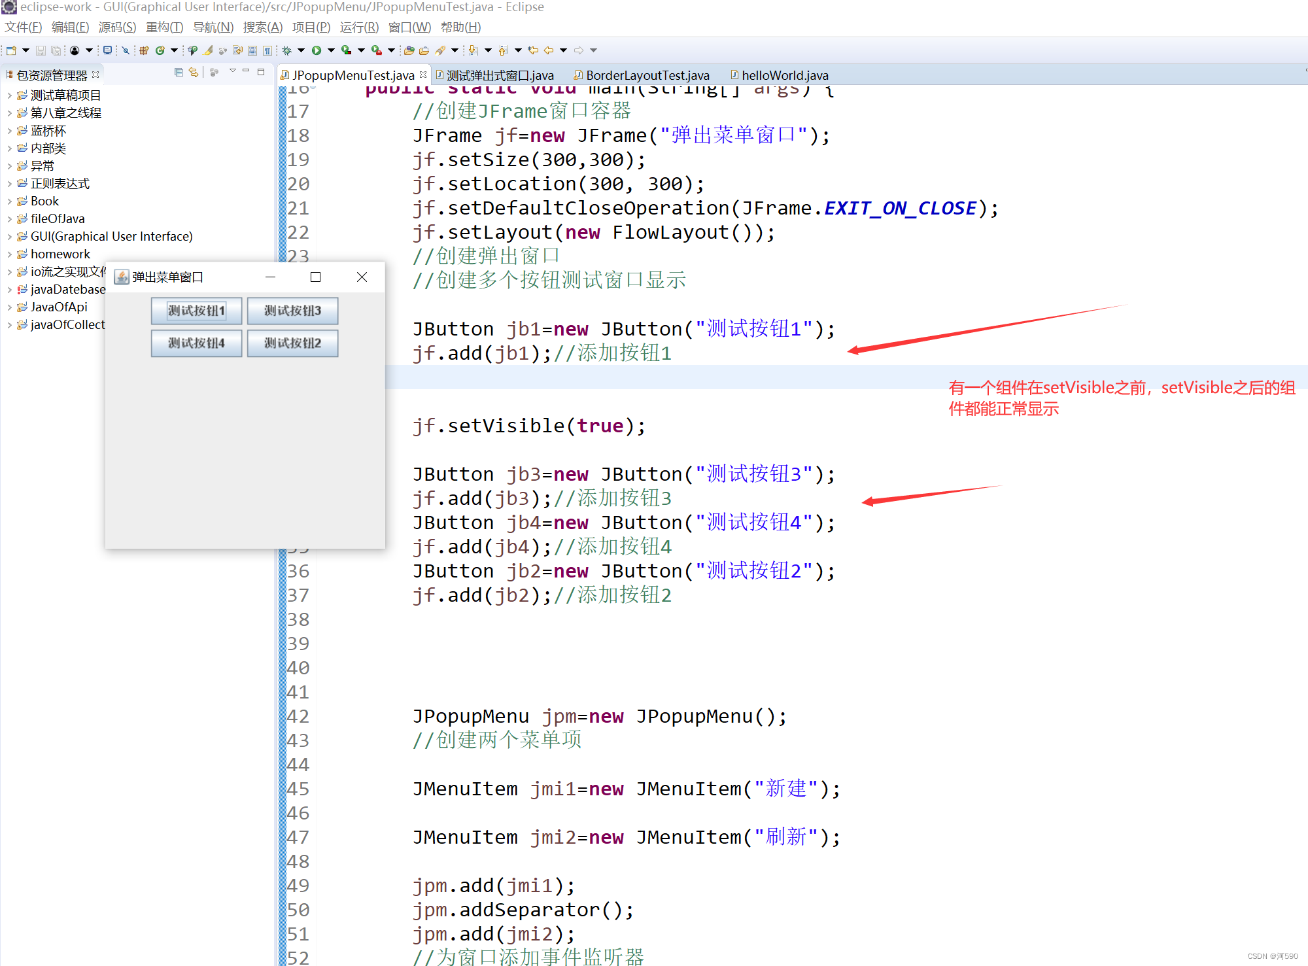The height and width of the screenshot is (966, 1308).
Task: Click the Open Type toolbar icon
Action: [x=409, y=50]
